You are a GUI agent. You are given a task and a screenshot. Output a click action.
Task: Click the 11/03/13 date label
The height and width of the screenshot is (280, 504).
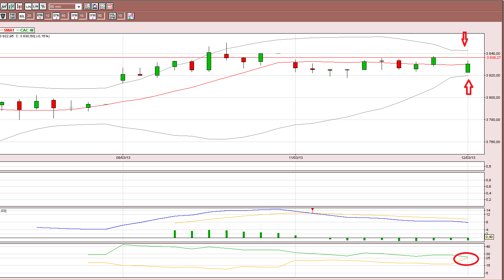[x=296, y=157]
